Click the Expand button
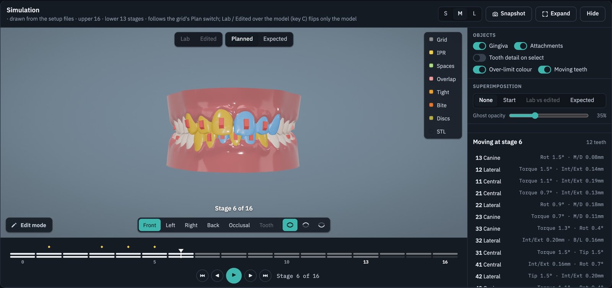Viewport: 612px width, 288px height. (556, 14)
